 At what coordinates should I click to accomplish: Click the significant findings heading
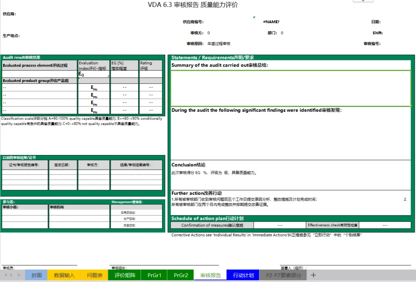point(256,110)
